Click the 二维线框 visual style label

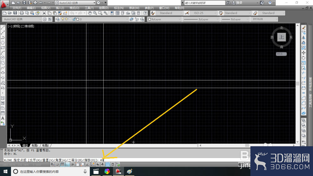pyautogui.click(x=28, y=26)
